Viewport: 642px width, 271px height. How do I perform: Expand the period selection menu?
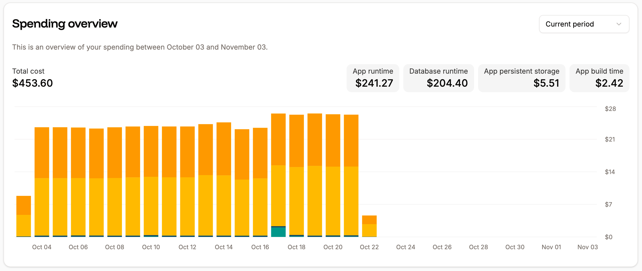point(584,24)
